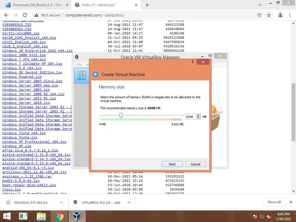Switch to Chrome in taskbar
This screenshot has height=222, width=296.
point(59,216)
